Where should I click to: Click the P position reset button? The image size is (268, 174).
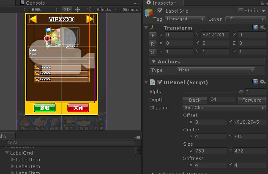[x=153, y=35]
